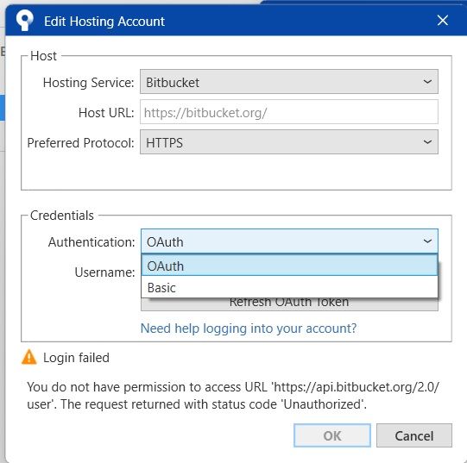Click the Cancel button
The image size is (467, 463).
point(414,435)
